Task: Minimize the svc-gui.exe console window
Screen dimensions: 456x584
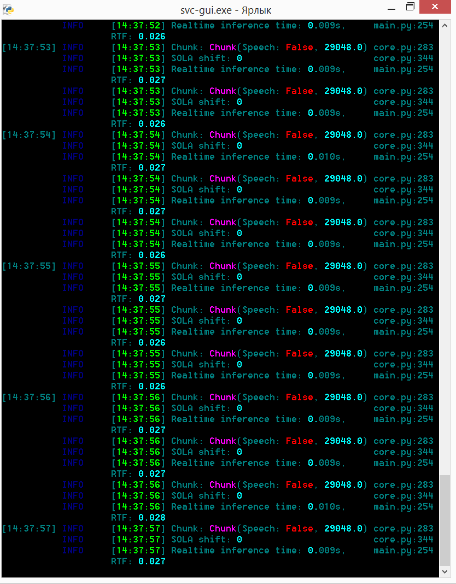Action: [x=391, y=8]
